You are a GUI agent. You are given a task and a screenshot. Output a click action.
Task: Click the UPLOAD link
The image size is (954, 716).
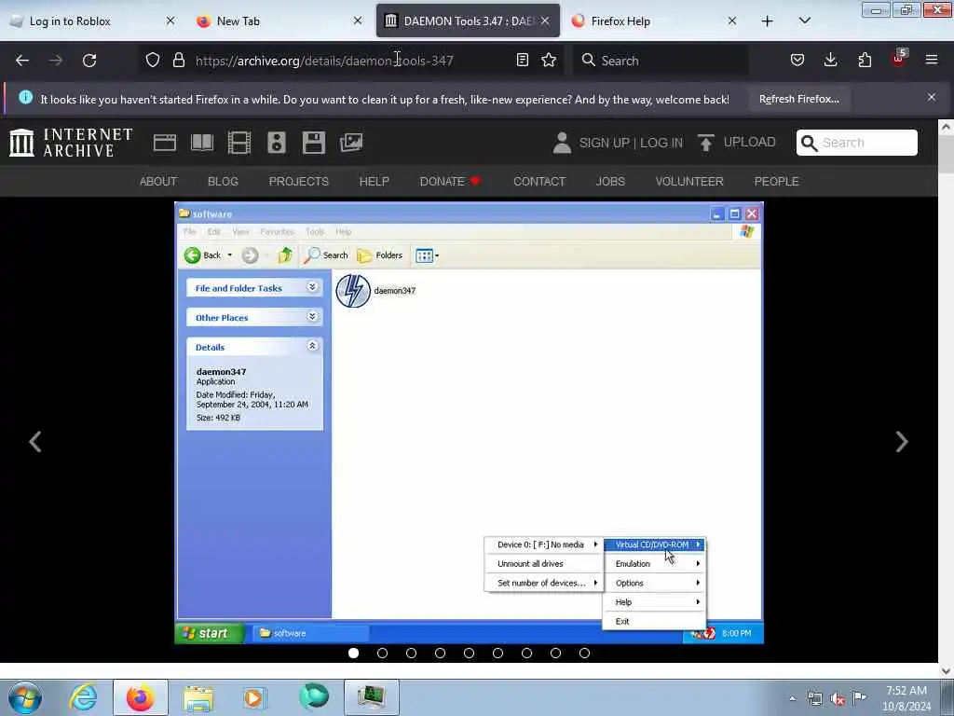click(x=750, y=142)
